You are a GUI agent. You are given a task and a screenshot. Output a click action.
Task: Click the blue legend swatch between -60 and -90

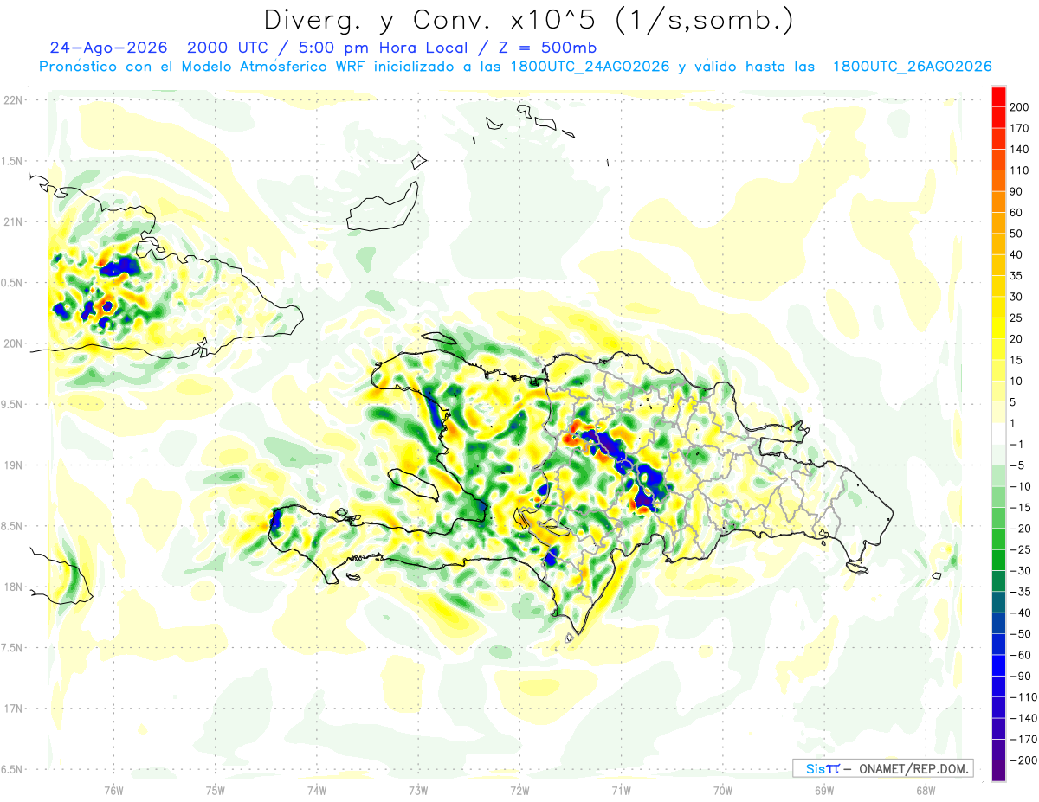click(998, 665)
